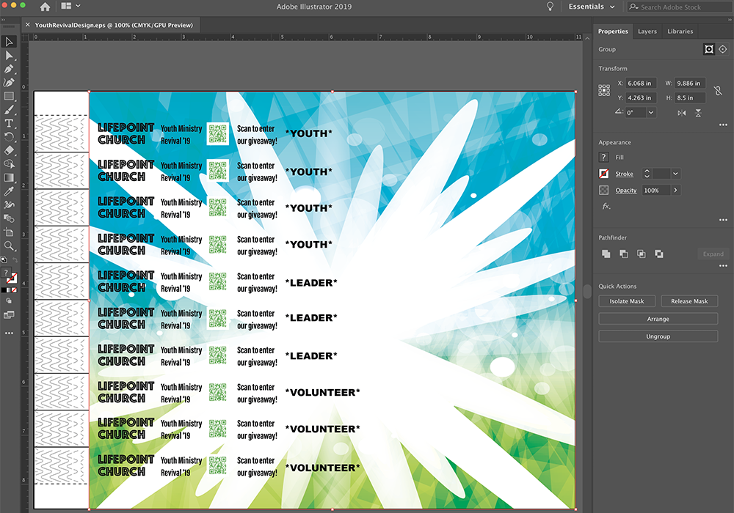
Task: Open the fx effects menu
Action: (606, 206)
